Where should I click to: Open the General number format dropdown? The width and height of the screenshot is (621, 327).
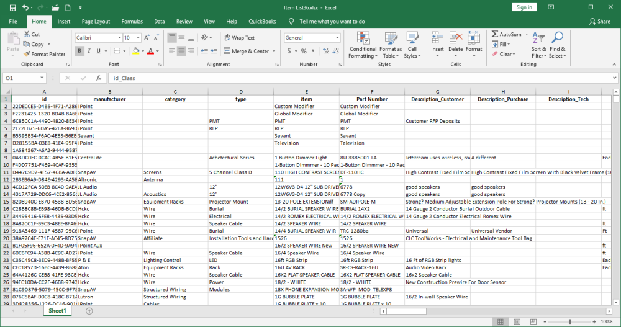[x=337, y=38]
